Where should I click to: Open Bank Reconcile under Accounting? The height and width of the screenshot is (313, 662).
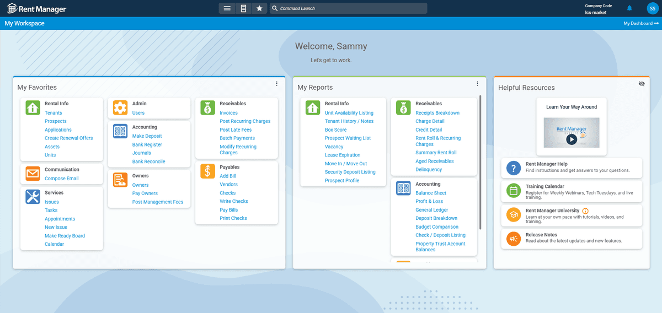[149, 161]
